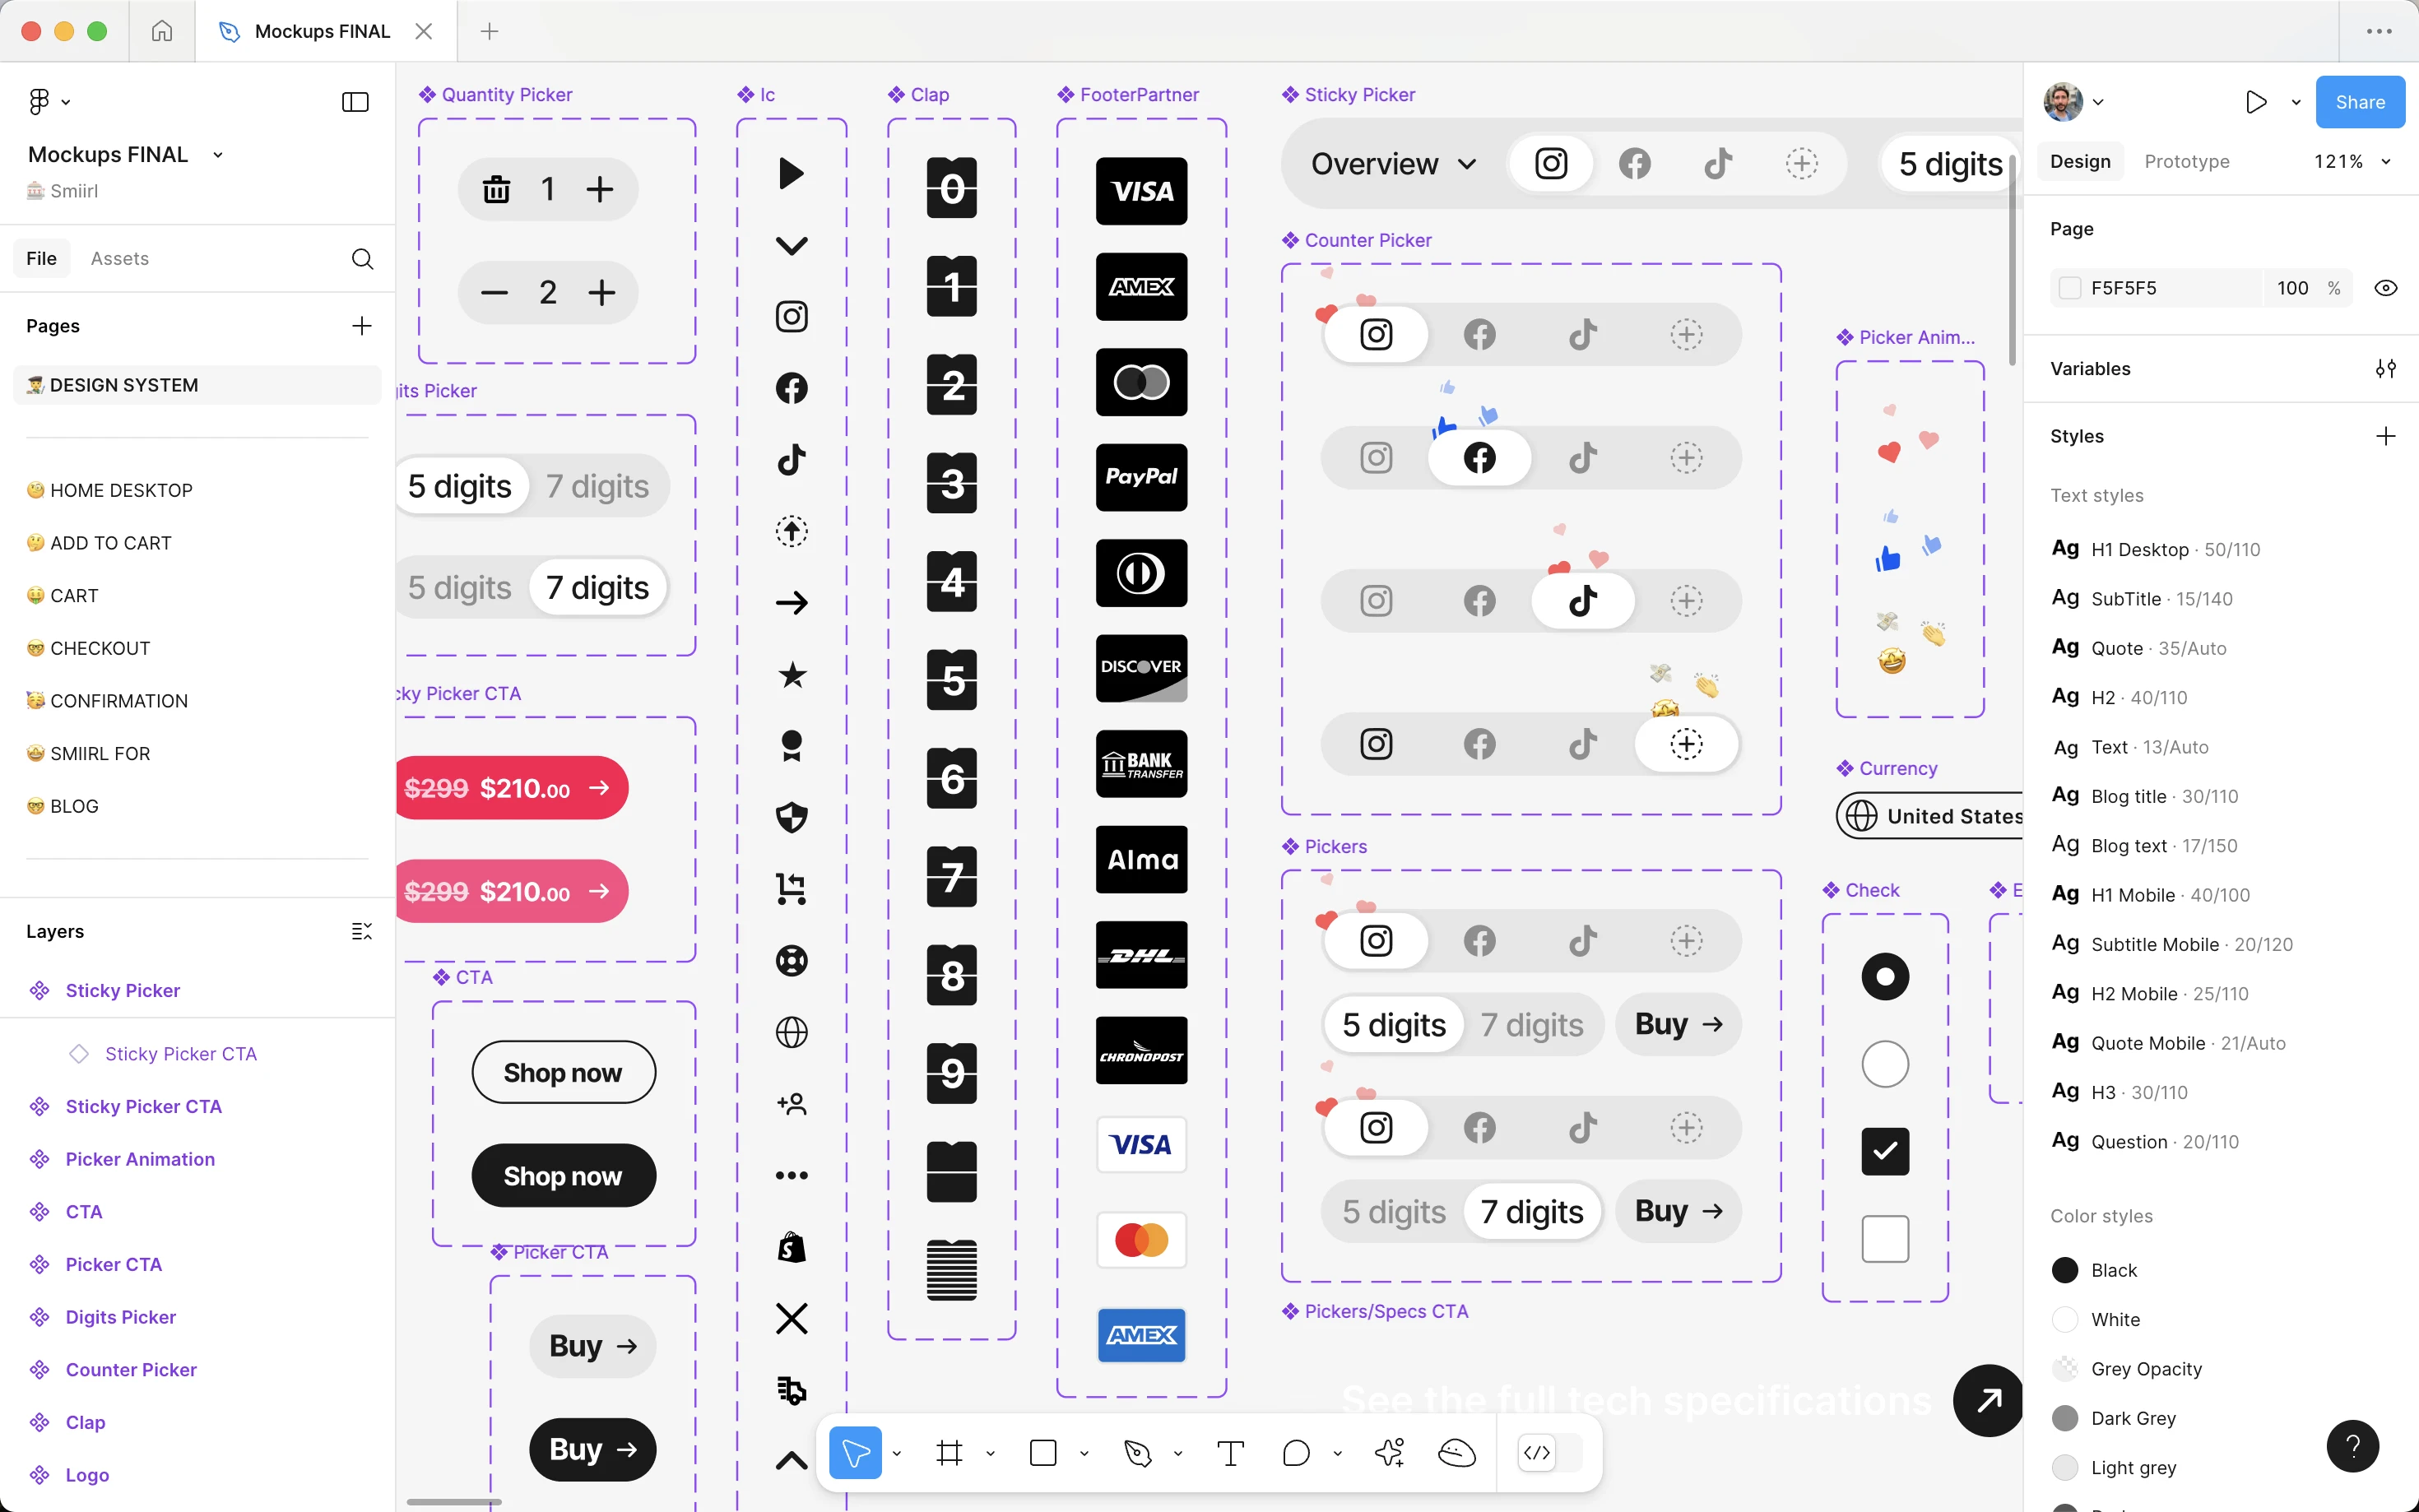Click the black arrow circle button
This screenshot has height=1512, width=2419.
pos(1989,1400)
